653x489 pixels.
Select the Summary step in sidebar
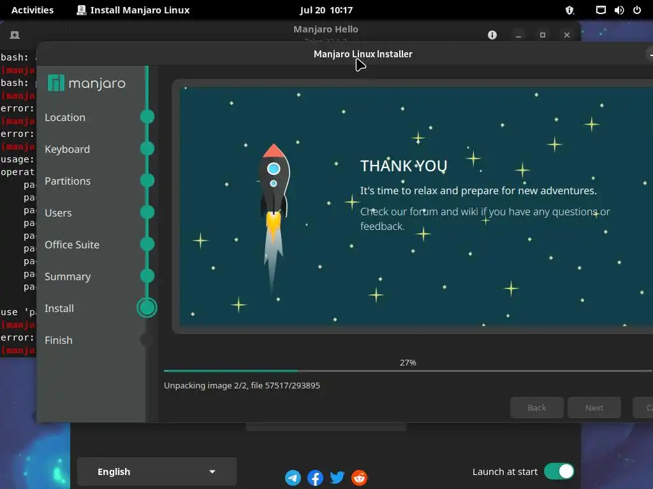click(68, 276)
